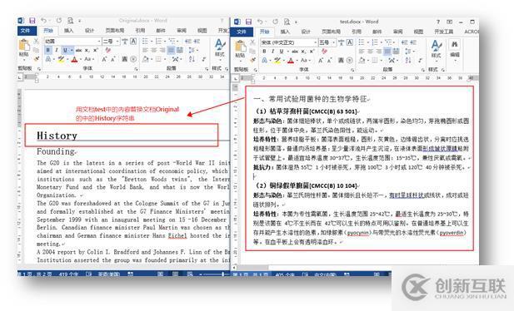
Task: Click Show paragraph marks in test.docx
Action: [x=420, y=60]
